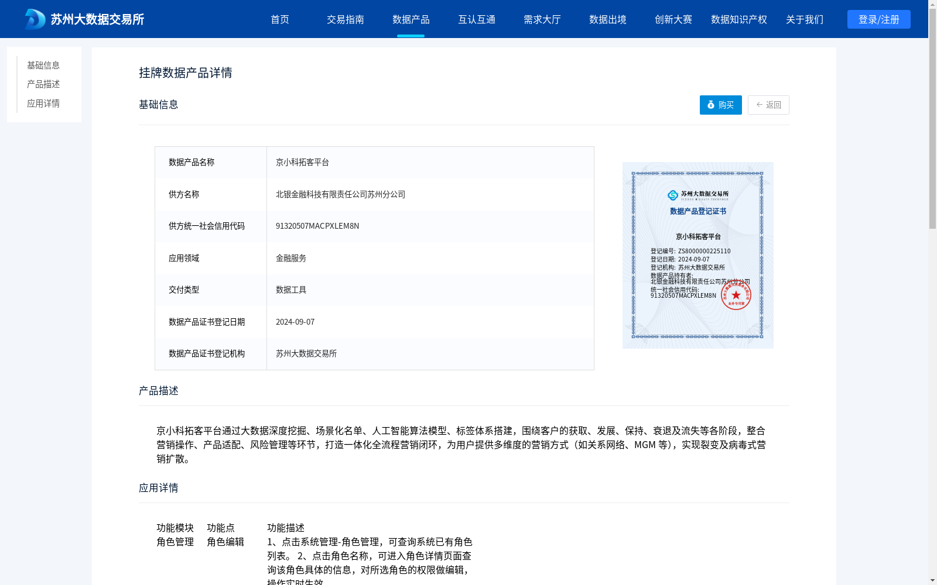Select 苏州大数据交易所 in the table's last row
Viewport: 937px width, 585px height.
click(306, 353)
